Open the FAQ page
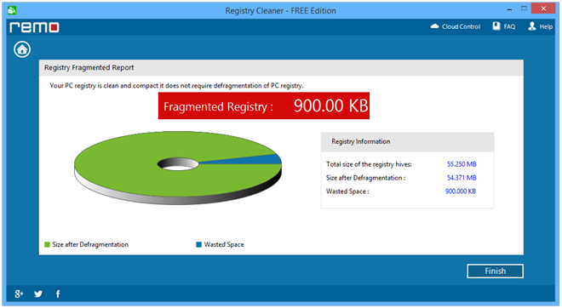562x308 pixels. click(x=504, y=26)
